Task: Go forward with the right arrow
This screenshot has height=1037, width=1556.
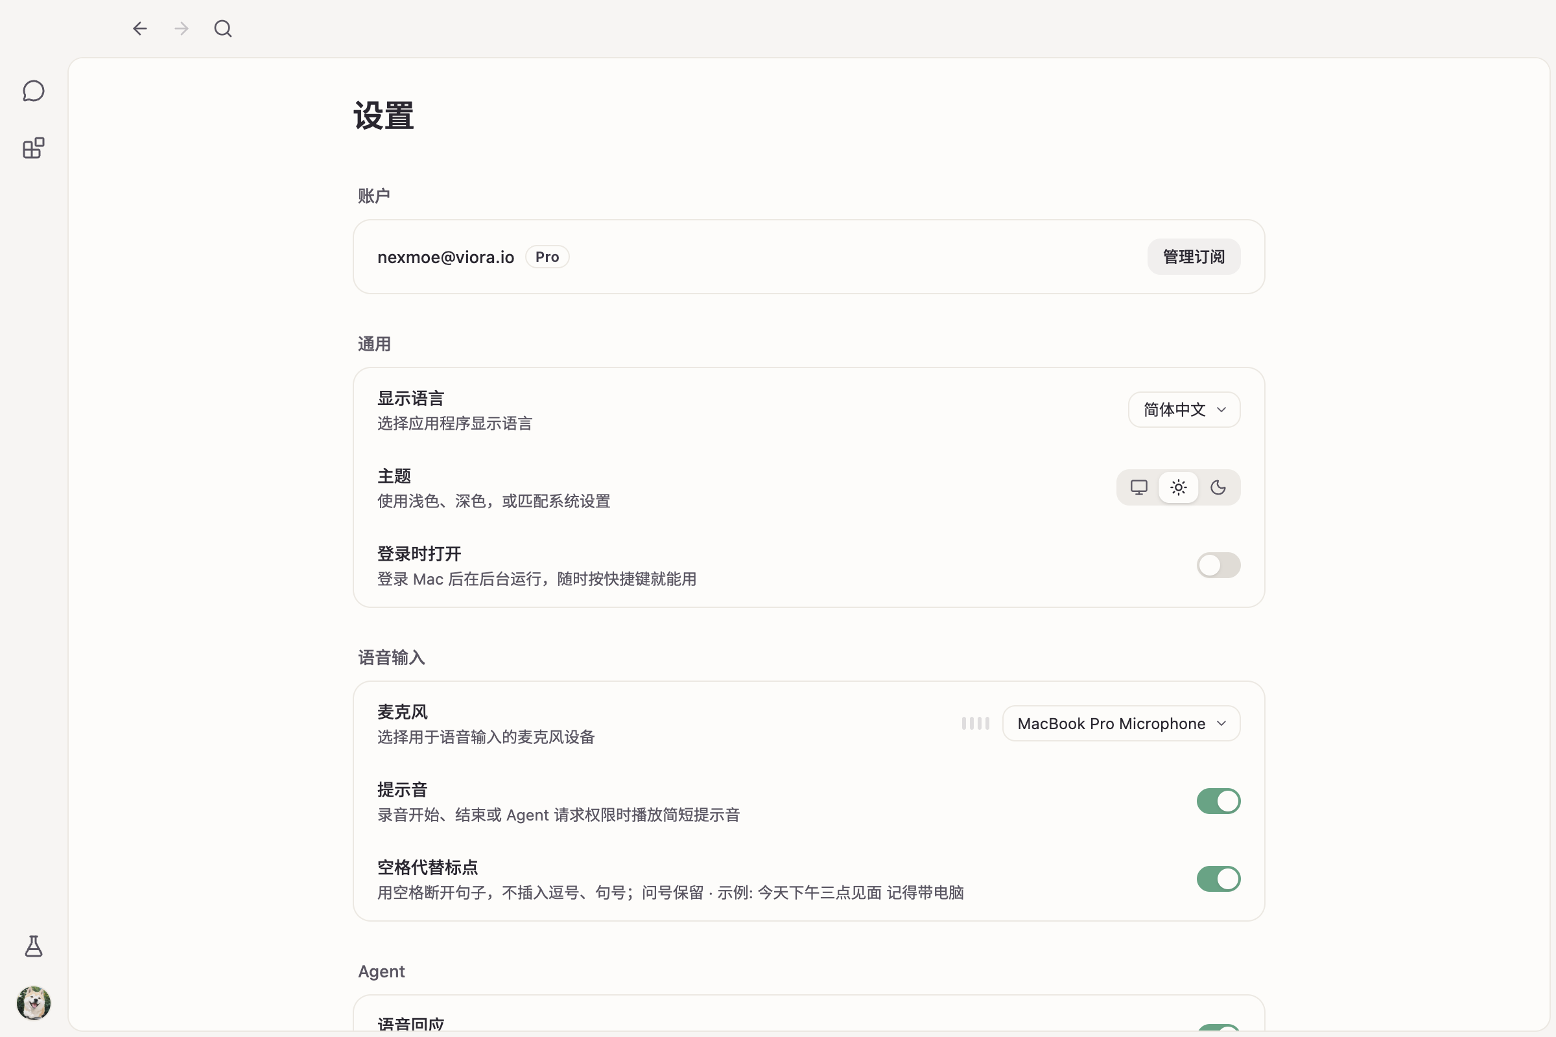Action: tap(182, 29)
